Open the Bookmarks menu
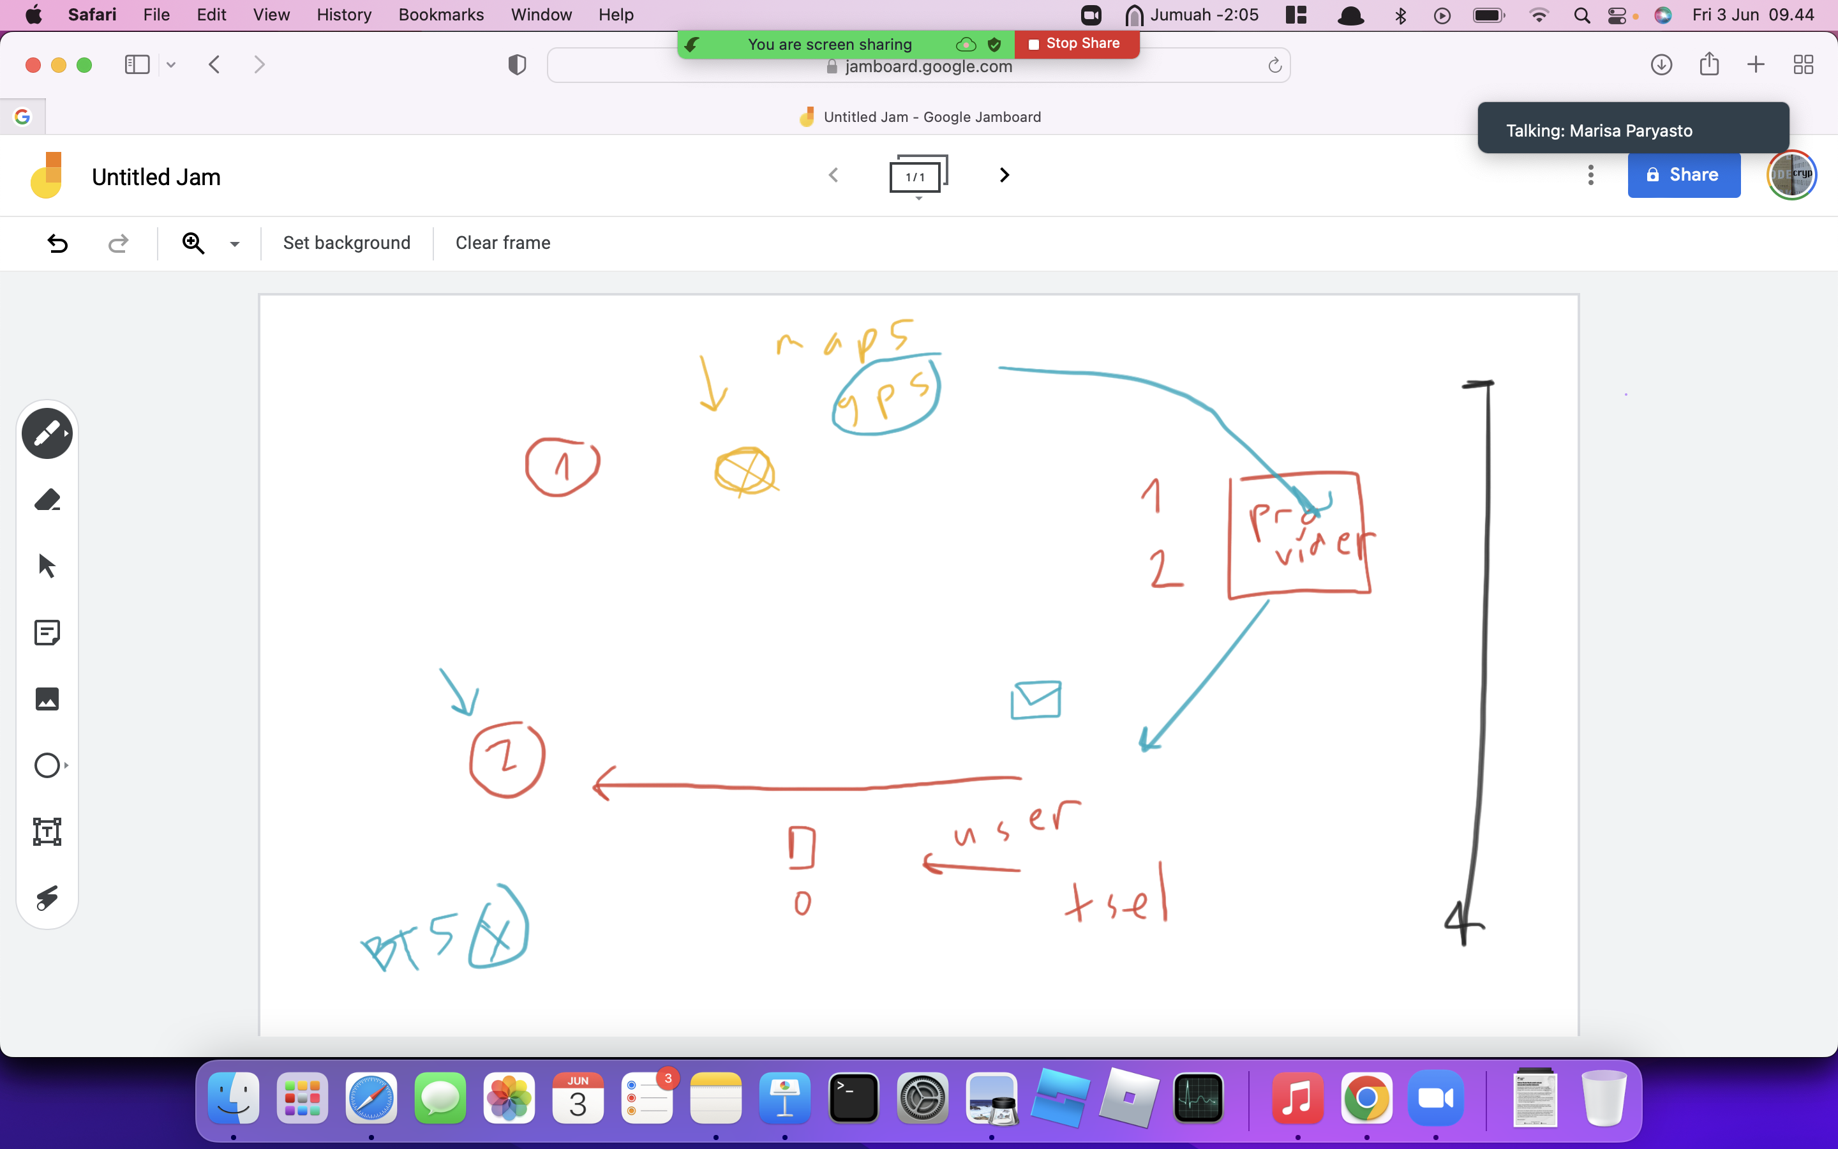 click(441, 15)
